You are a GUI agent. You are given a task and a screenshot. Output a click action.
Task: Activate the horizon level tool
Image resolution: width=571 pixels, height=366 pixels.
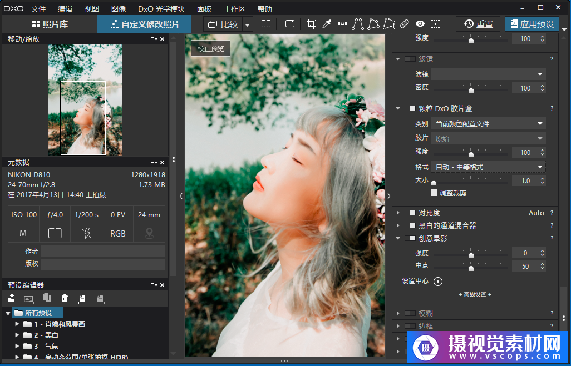click(x=342, y=24)
